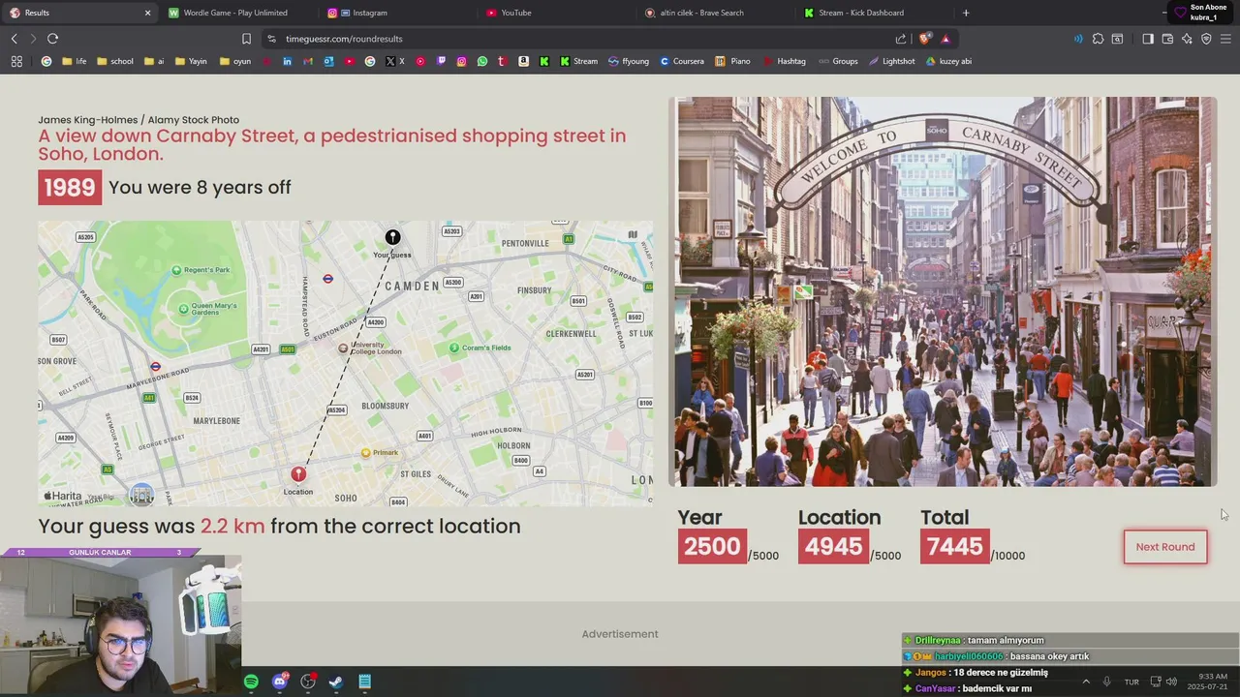Reload the current page
The height and width of the screenshot is (697, 1240).
52,39
